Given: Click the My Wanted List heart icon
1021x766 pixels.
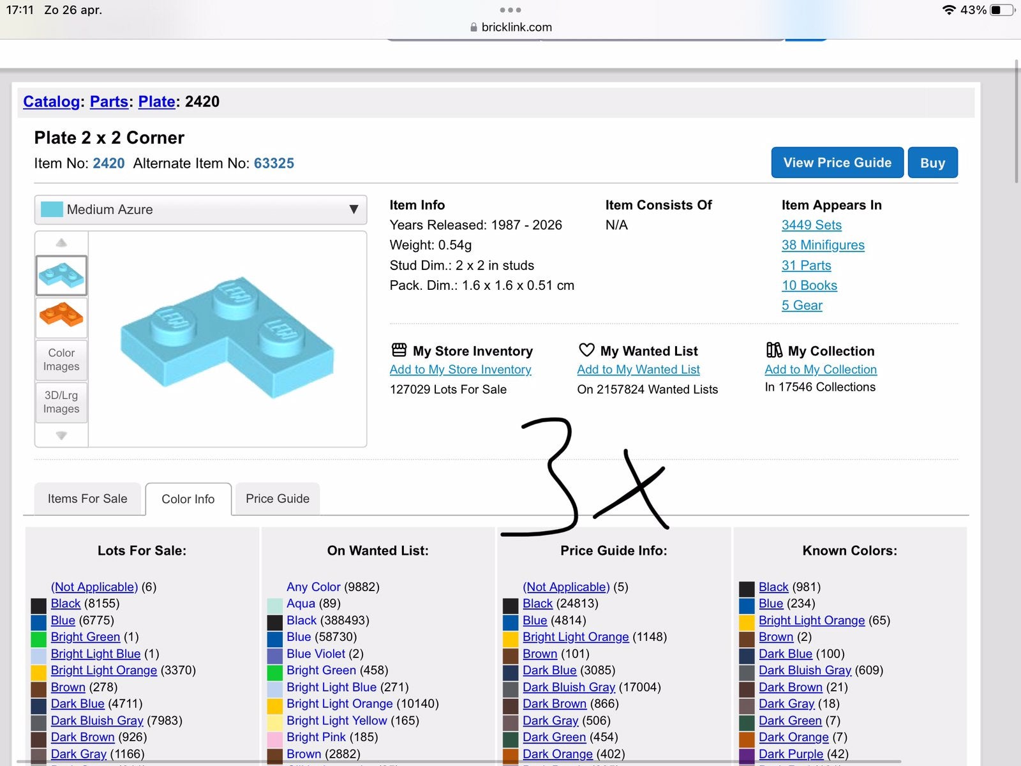Looking at the screenshot, I should 586,350.
